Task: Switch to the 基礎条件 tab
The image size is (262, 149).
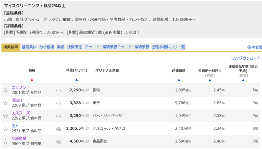Action: tap(29, 47)
